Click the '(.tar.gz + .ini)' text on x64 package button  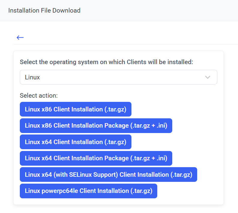coord(149,158)
